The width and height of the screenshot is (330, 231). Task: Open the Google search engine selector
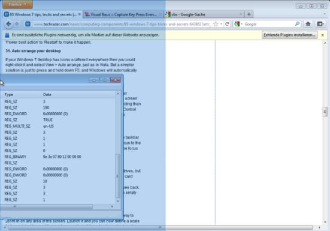click(x=238, y=24)
